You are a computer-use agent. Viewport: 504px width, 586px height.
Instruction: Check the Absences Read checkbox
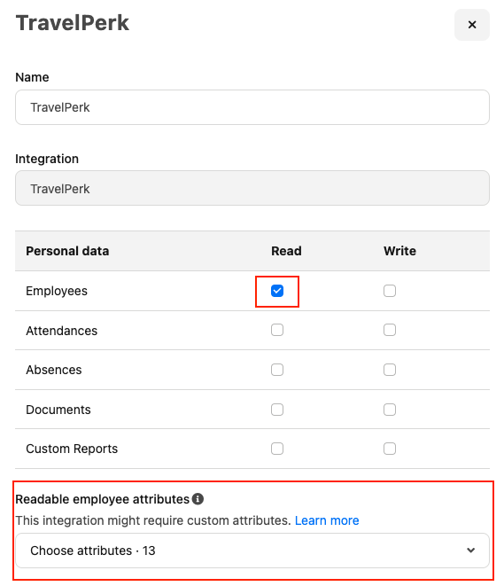(x=277, y=370)
